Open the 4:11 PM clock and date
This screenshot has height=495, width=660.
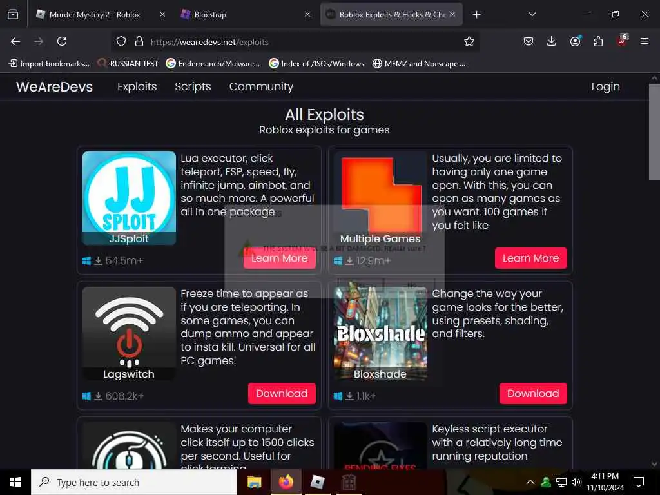pyautogui.click(x=605, y=482)
